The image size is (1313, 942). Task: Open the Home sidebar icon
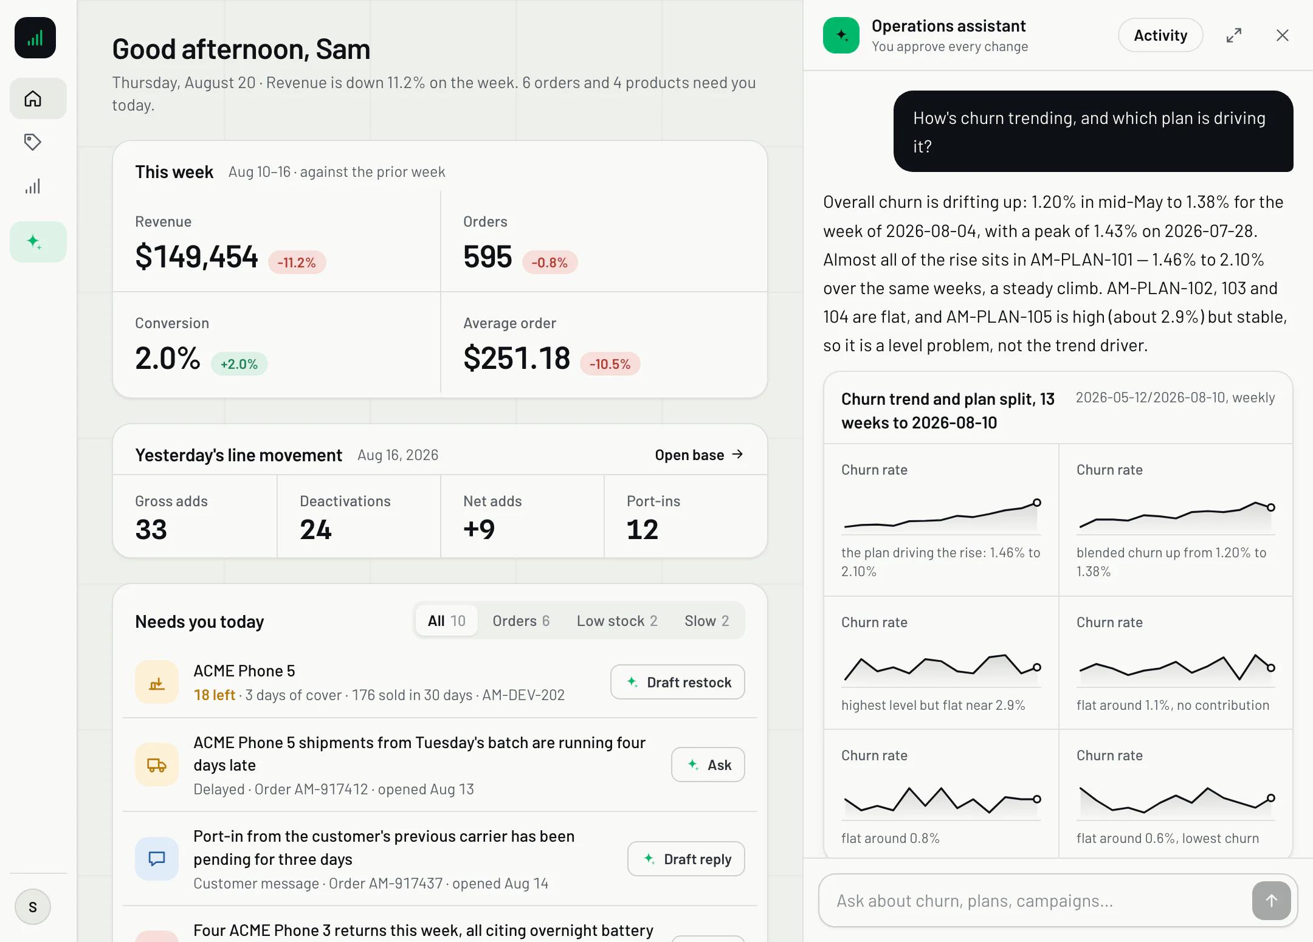click(x=38, y=98)
